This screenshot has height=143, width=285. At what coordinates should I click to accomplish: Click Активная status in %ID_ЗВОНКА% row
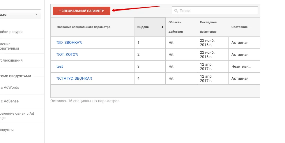(240, 42)
